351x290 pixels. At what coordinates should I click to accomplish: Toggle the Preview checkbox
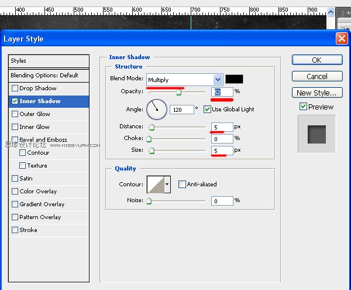pyautogui.click(x=303, y=107)
